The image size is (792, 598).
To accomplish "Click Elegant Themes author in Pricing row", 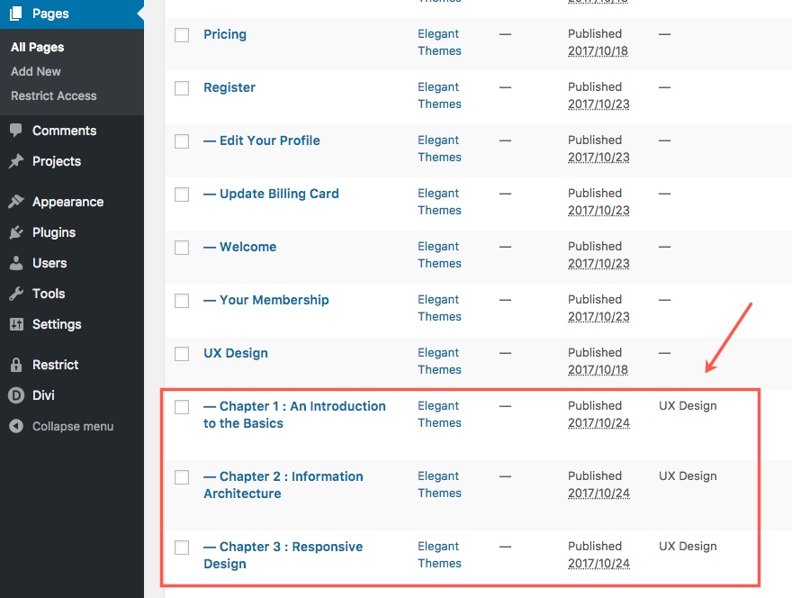I will 439,42.
